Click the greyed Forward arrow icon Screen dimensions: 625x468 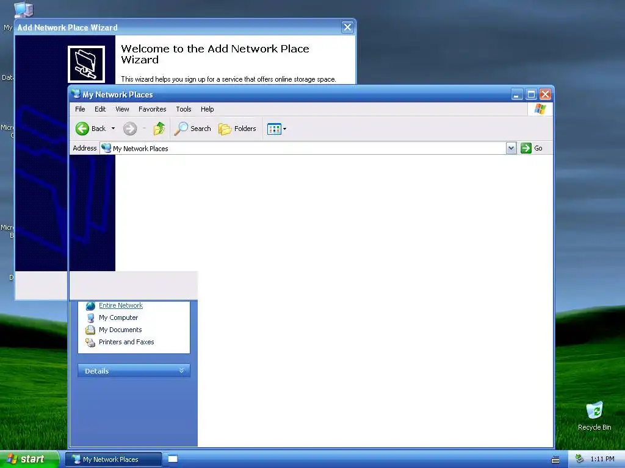[x=129, y=129]
